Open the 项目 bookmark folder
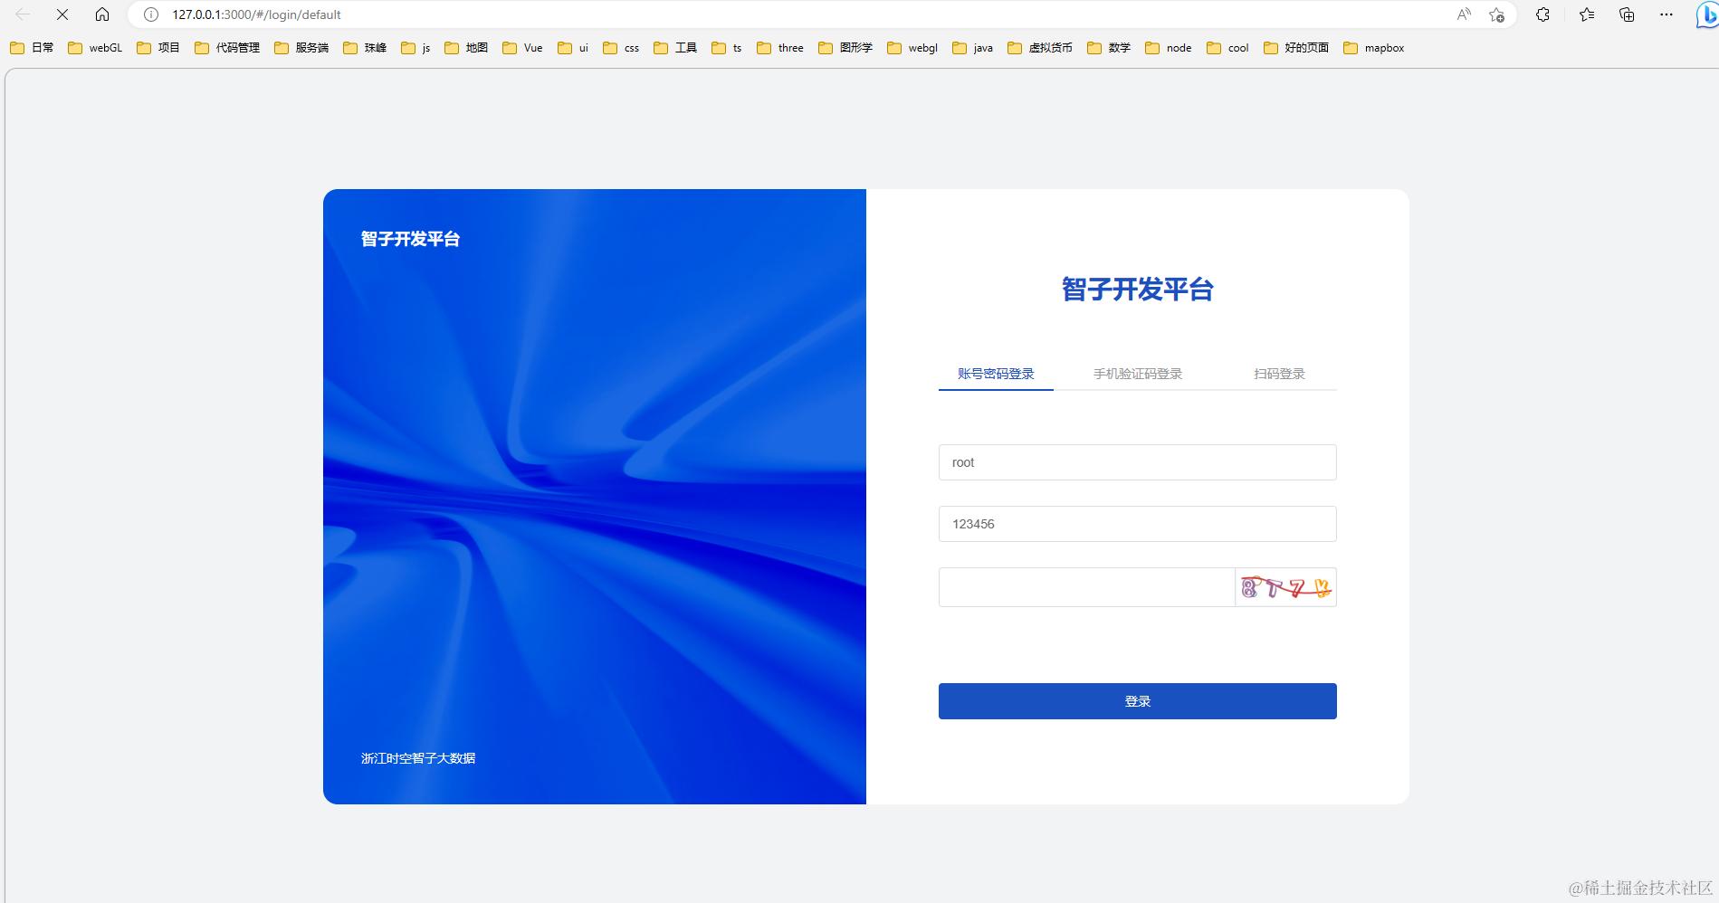This screenshot has height=903, width=1719. point(158,48)
